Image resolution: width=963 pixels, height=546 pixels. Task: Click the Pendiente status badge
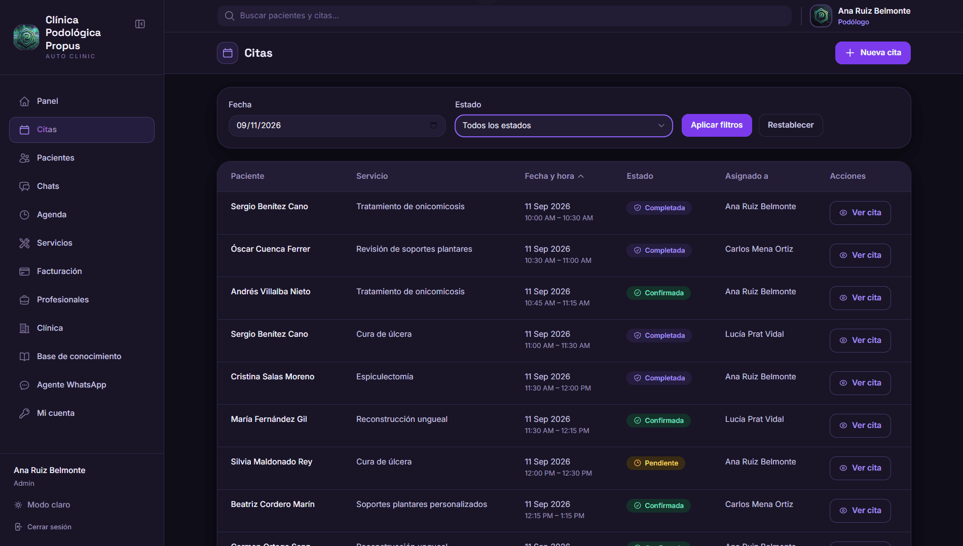tap(656, 463)
